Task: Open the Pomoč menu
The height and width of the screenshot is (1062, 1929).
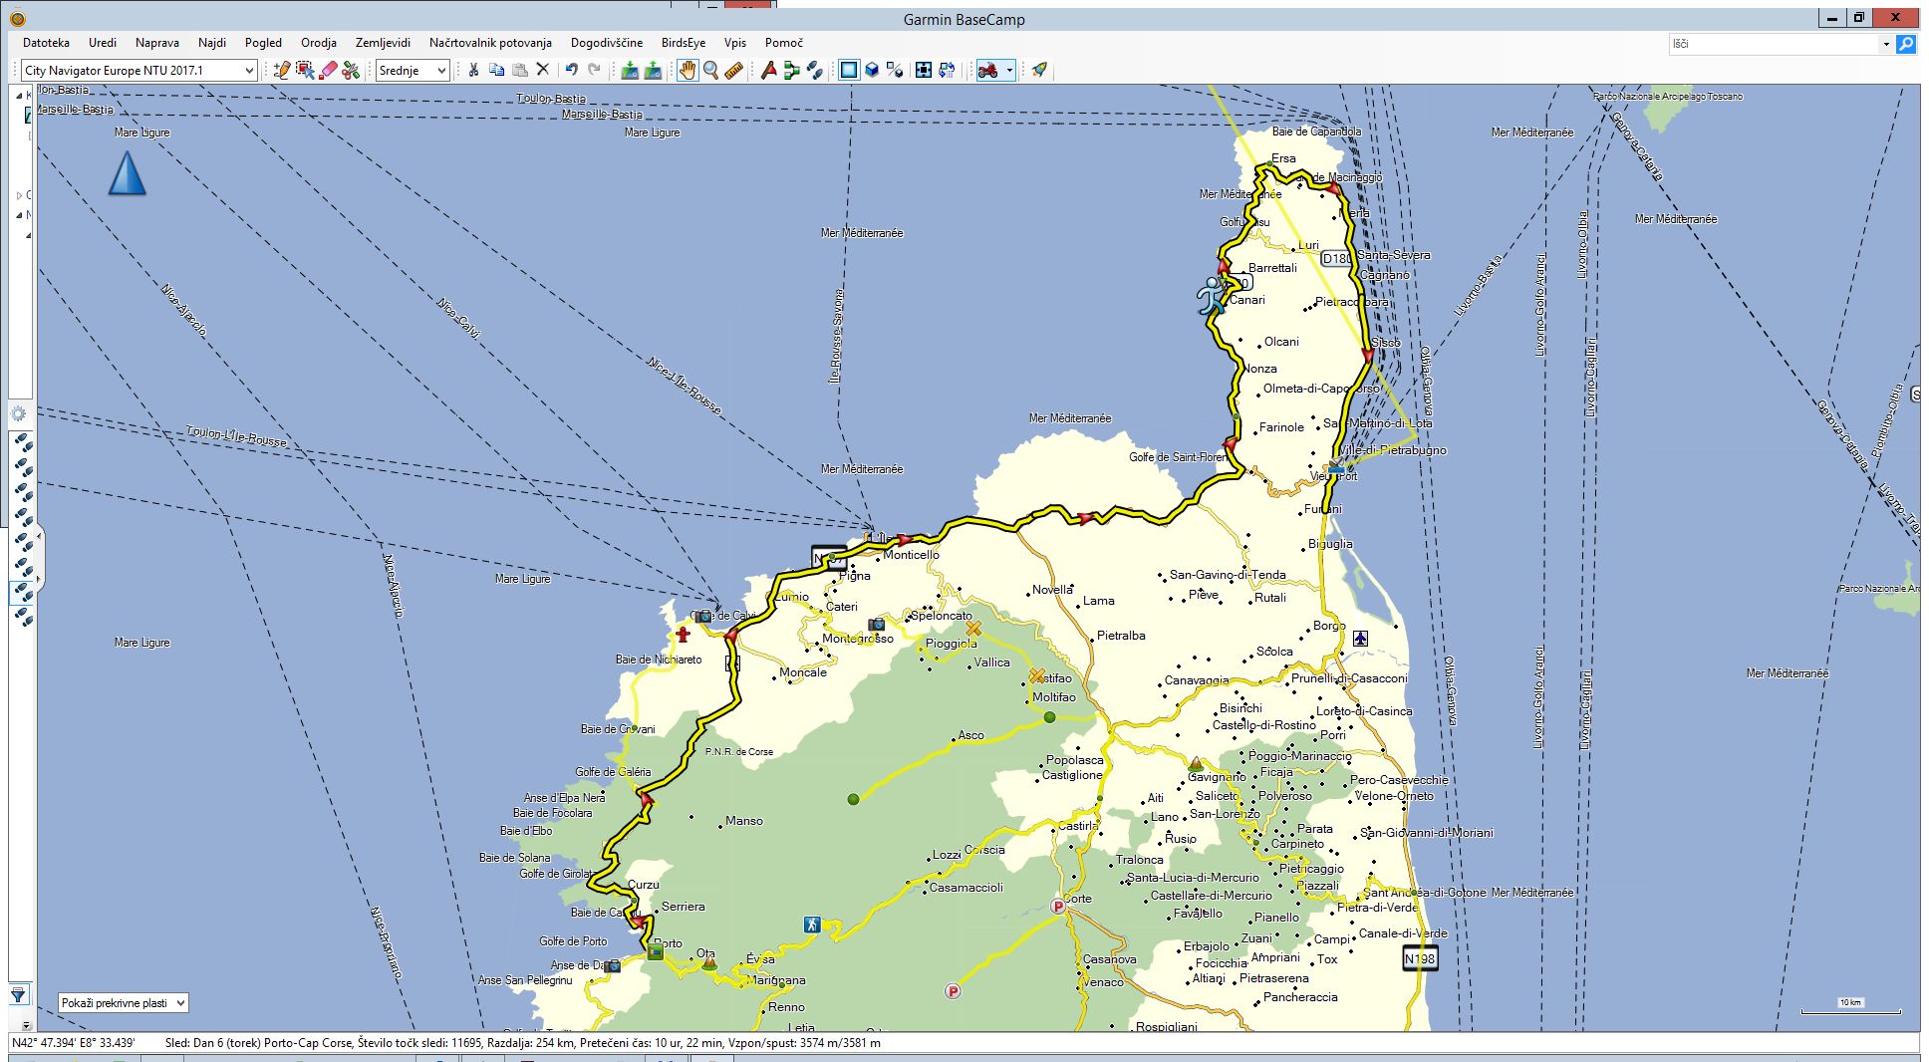Action: [784, 43]
